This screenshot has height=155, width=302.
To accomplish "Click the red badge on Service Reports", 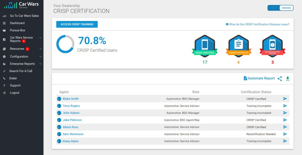I will click(x=24, y=41).
